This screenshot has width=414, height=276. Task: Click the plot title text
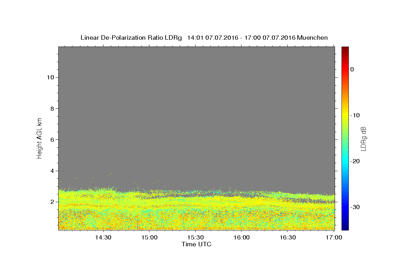pyautogui.click(x=204, y=38)
